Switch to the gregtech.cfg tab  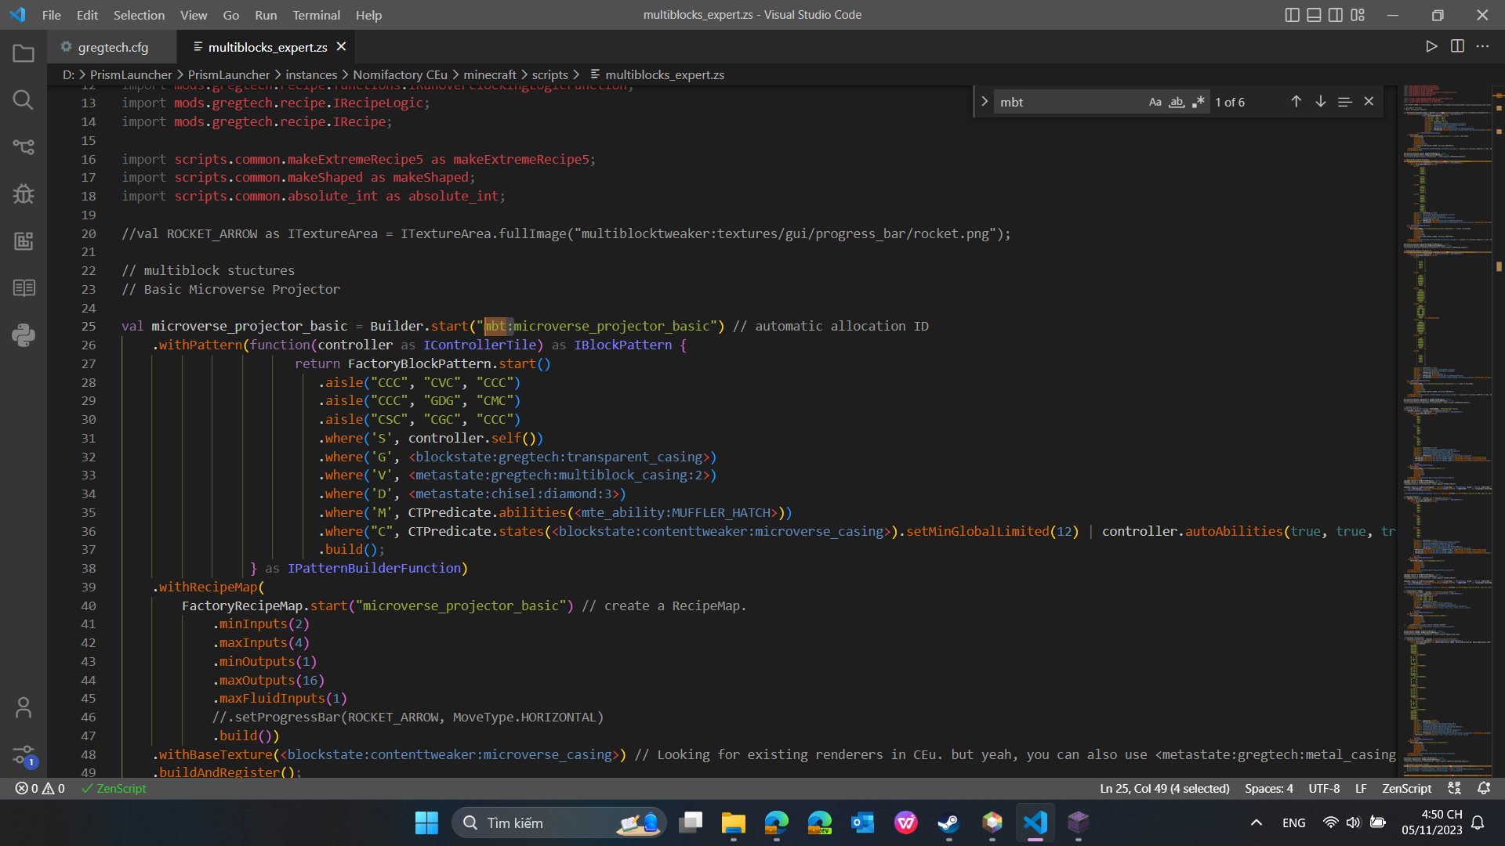tap(111, 47)
